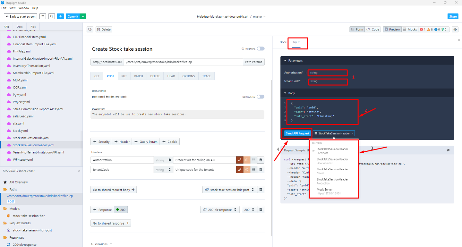Screen dimensions: 462x247
Task: Open the red errors count indicator
Action: (x=423, y=30)
